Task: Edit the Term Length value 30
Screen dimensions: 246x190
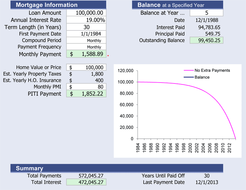Action: click(86, 27)
